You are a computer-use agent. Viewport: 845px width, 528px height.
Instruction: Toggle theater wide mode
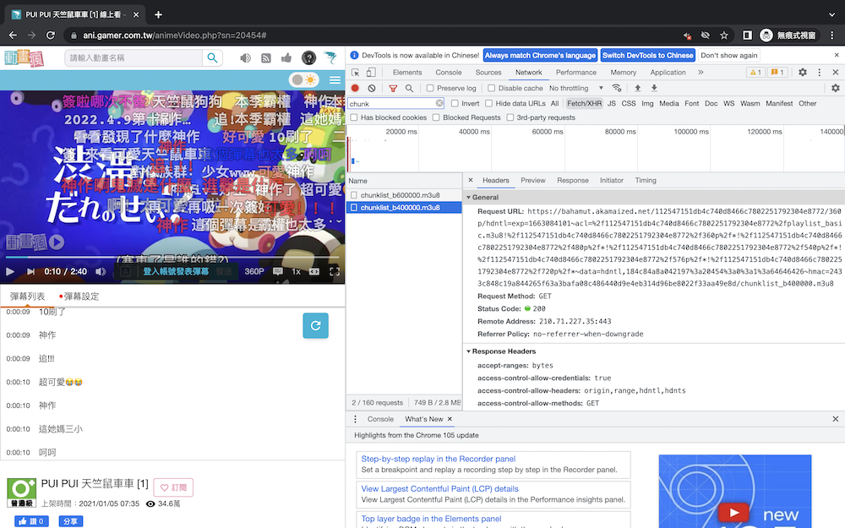coord(314,271)
